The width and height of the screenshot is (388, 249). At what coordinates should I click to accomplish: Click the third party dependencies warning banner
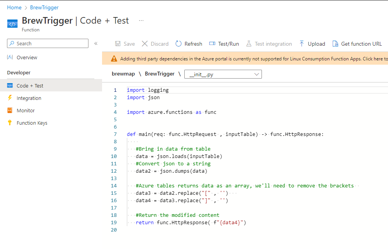tap(245, 58)
